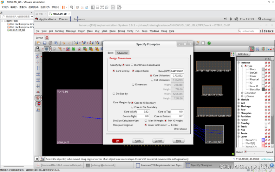The width and height of the screenshot is (275, 172).
Task: Select Die/IO/Core Coordinates radio button
Action: click(132, 65)
